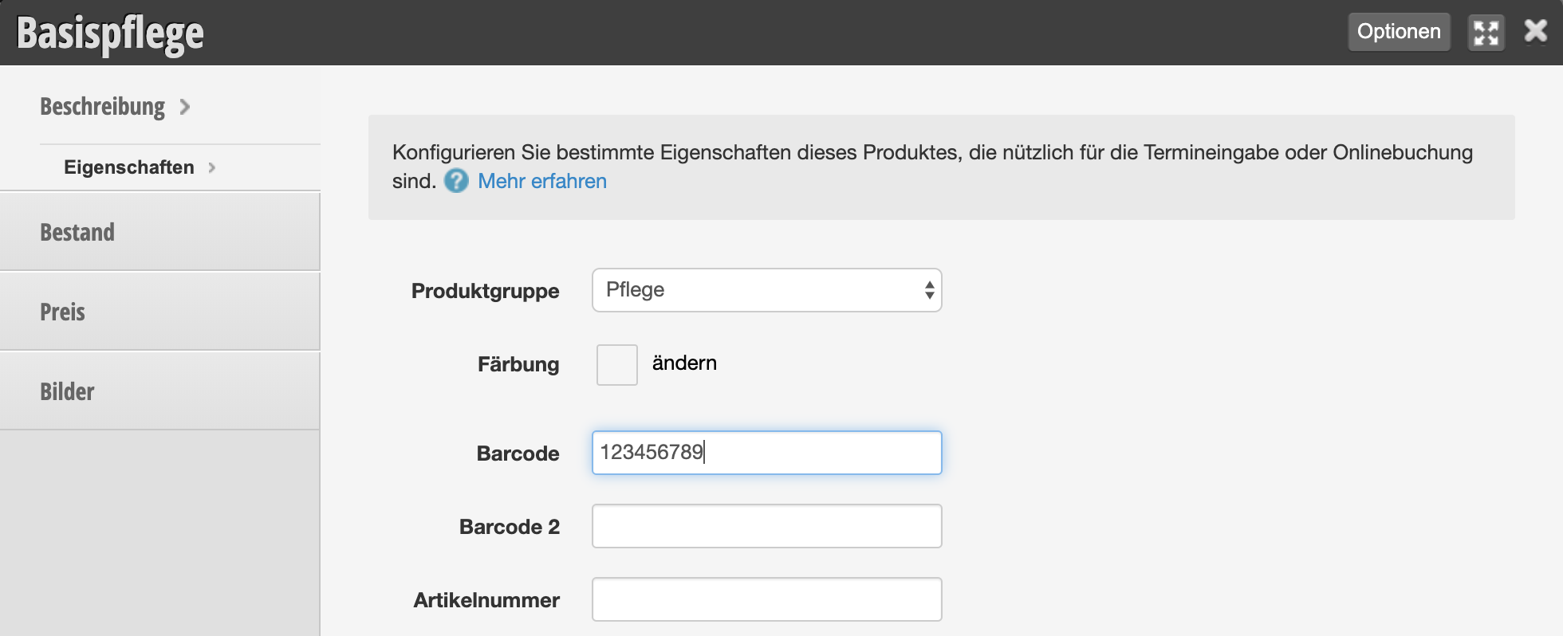This screenshot has width=1563, height=636.
Task: Click the Basispflege dialog title
Action: [x=110, y=34]
